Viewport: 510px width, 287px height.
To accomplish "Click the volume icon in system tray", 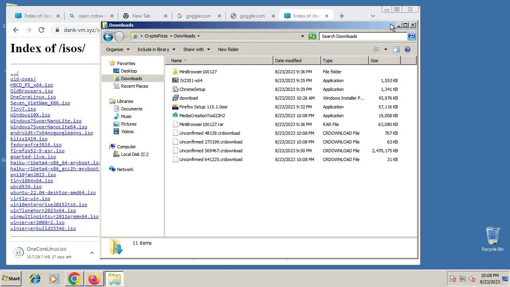I will click(472, 279).
